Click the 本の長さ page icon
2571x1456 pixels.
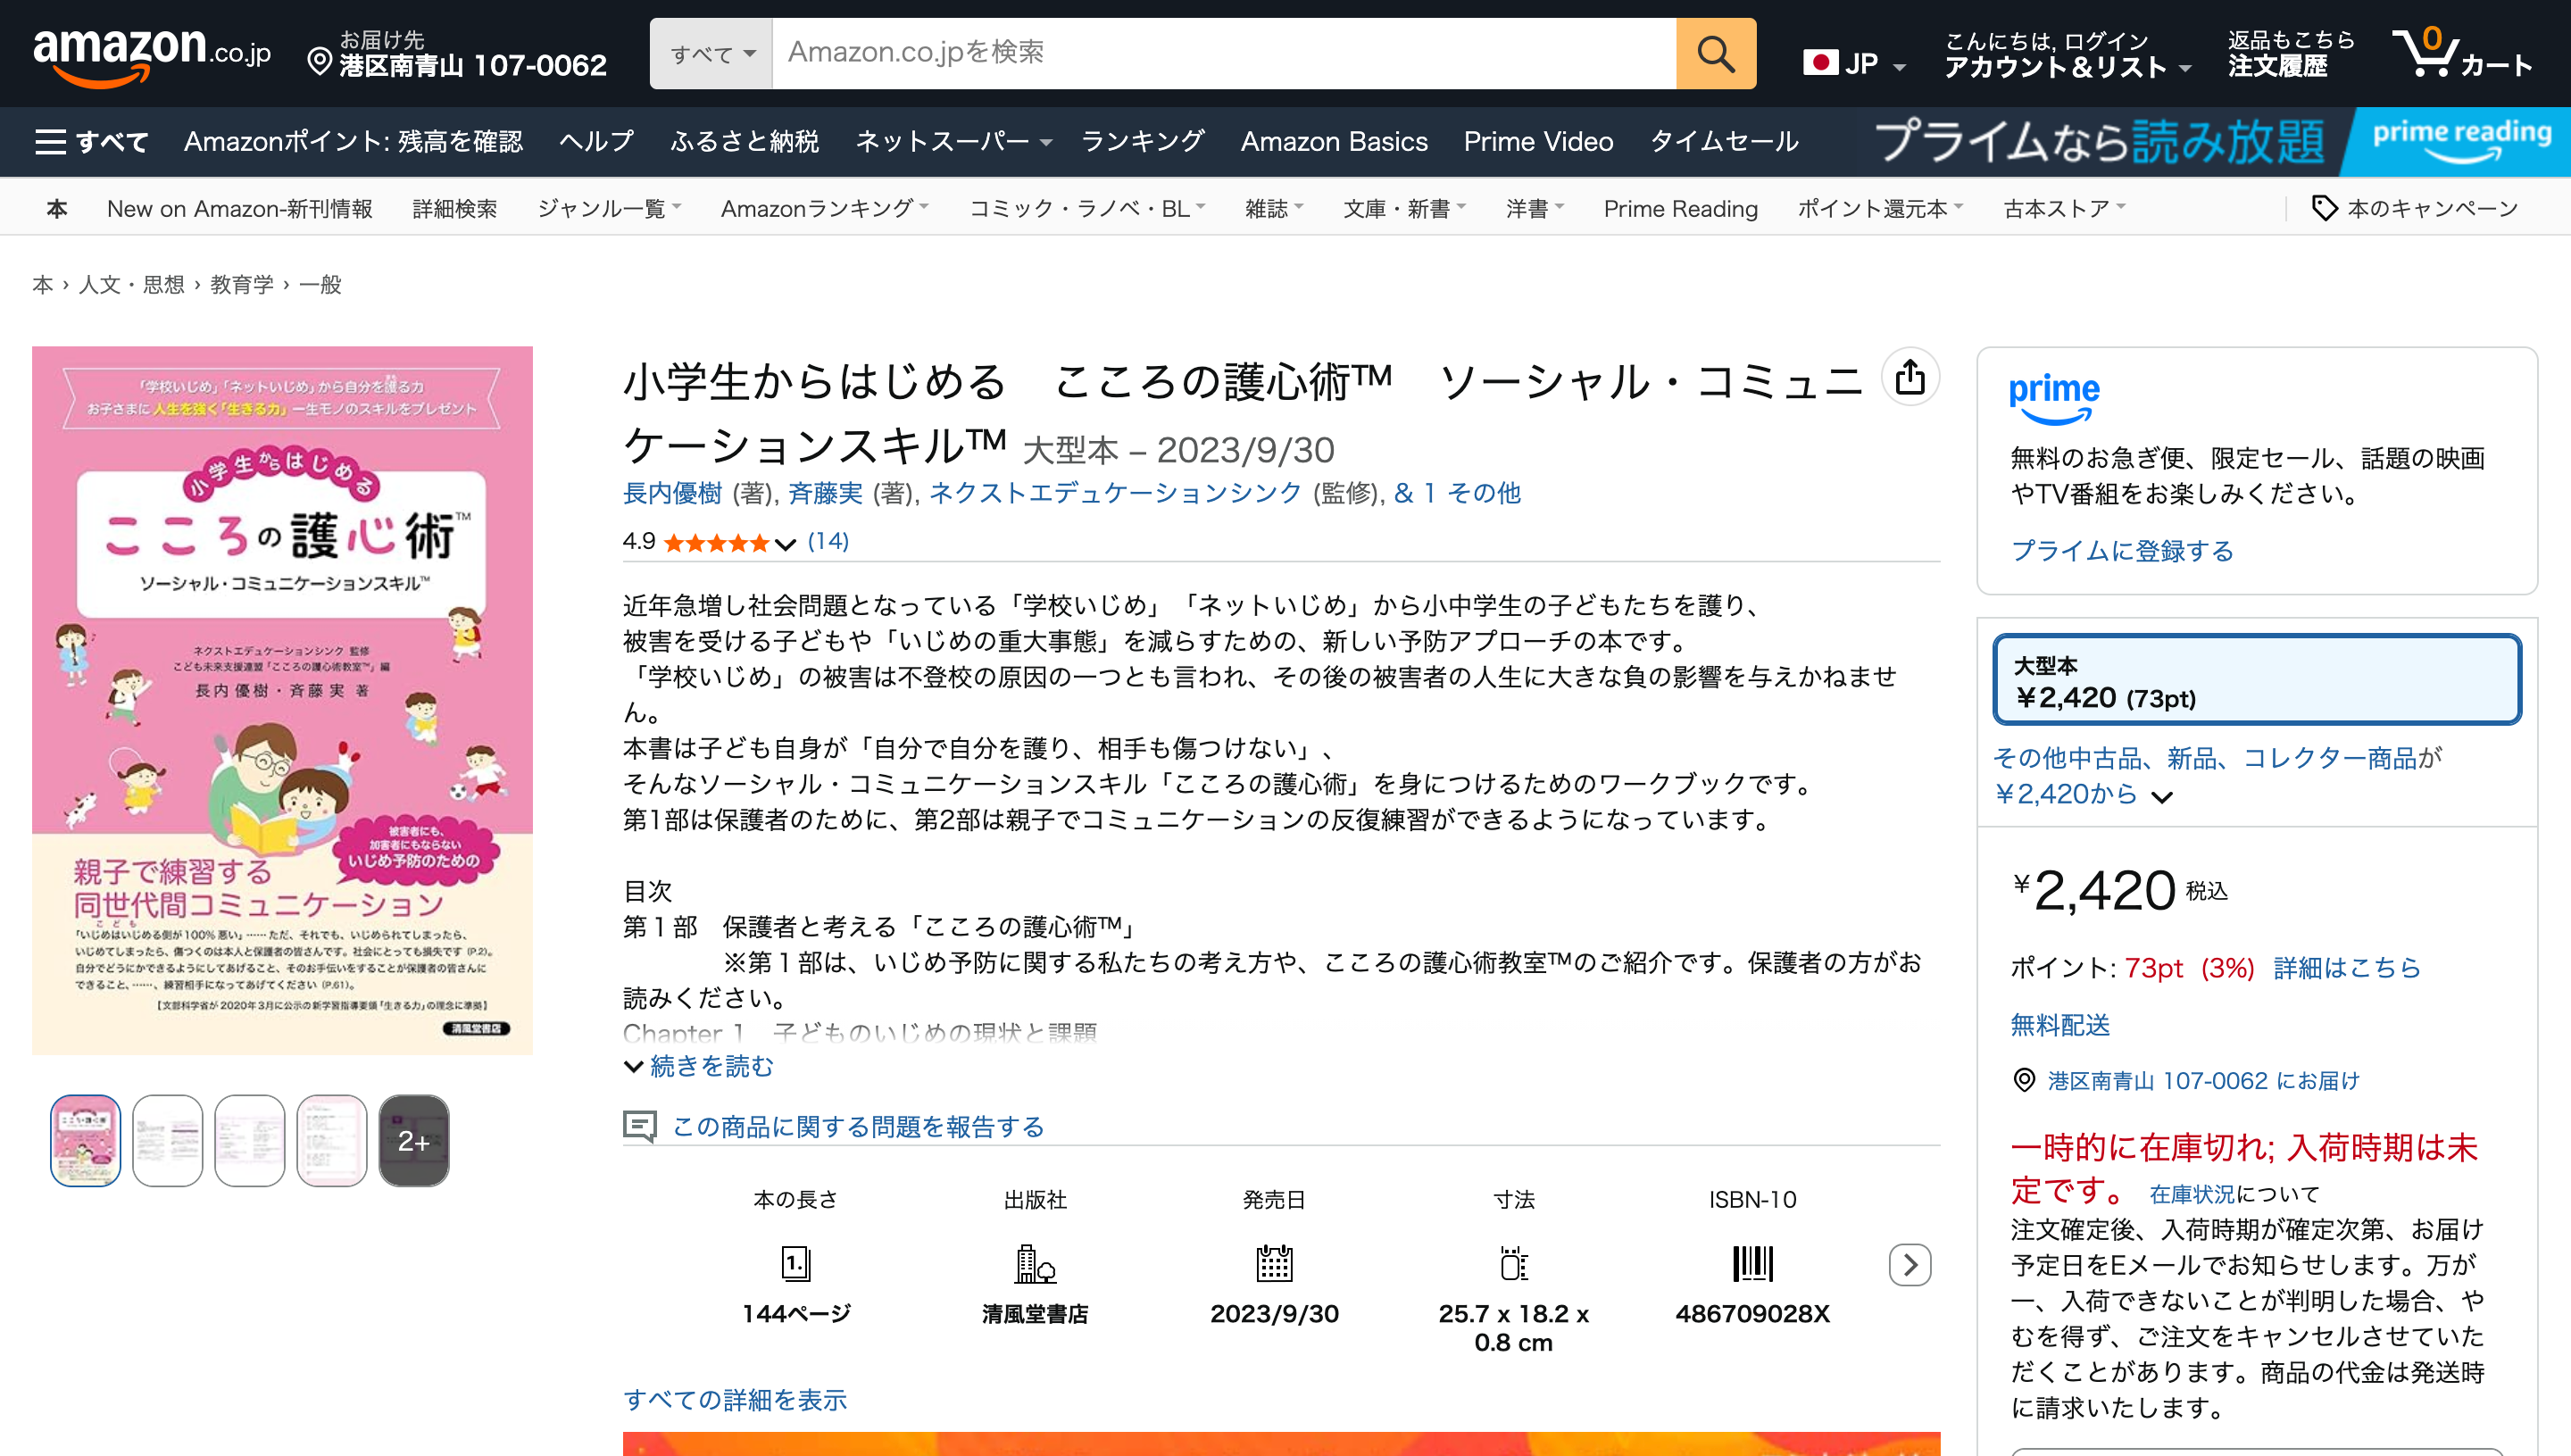pyautogui.click(x=796, y=1264)
